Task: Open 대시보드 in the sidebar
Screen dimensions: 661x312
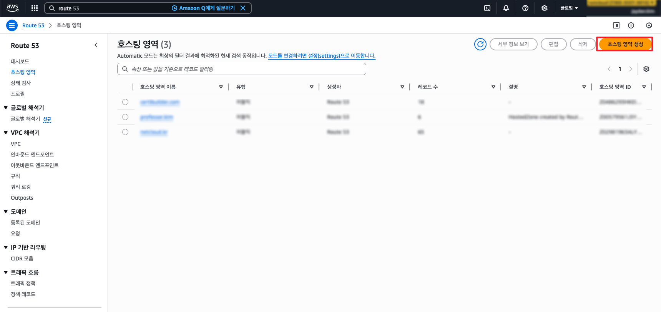Action: coord(20,61)
